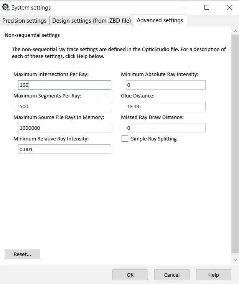
Task: Select the Minimum Relative Ray Intensity field
Action: tap(64, 149)
